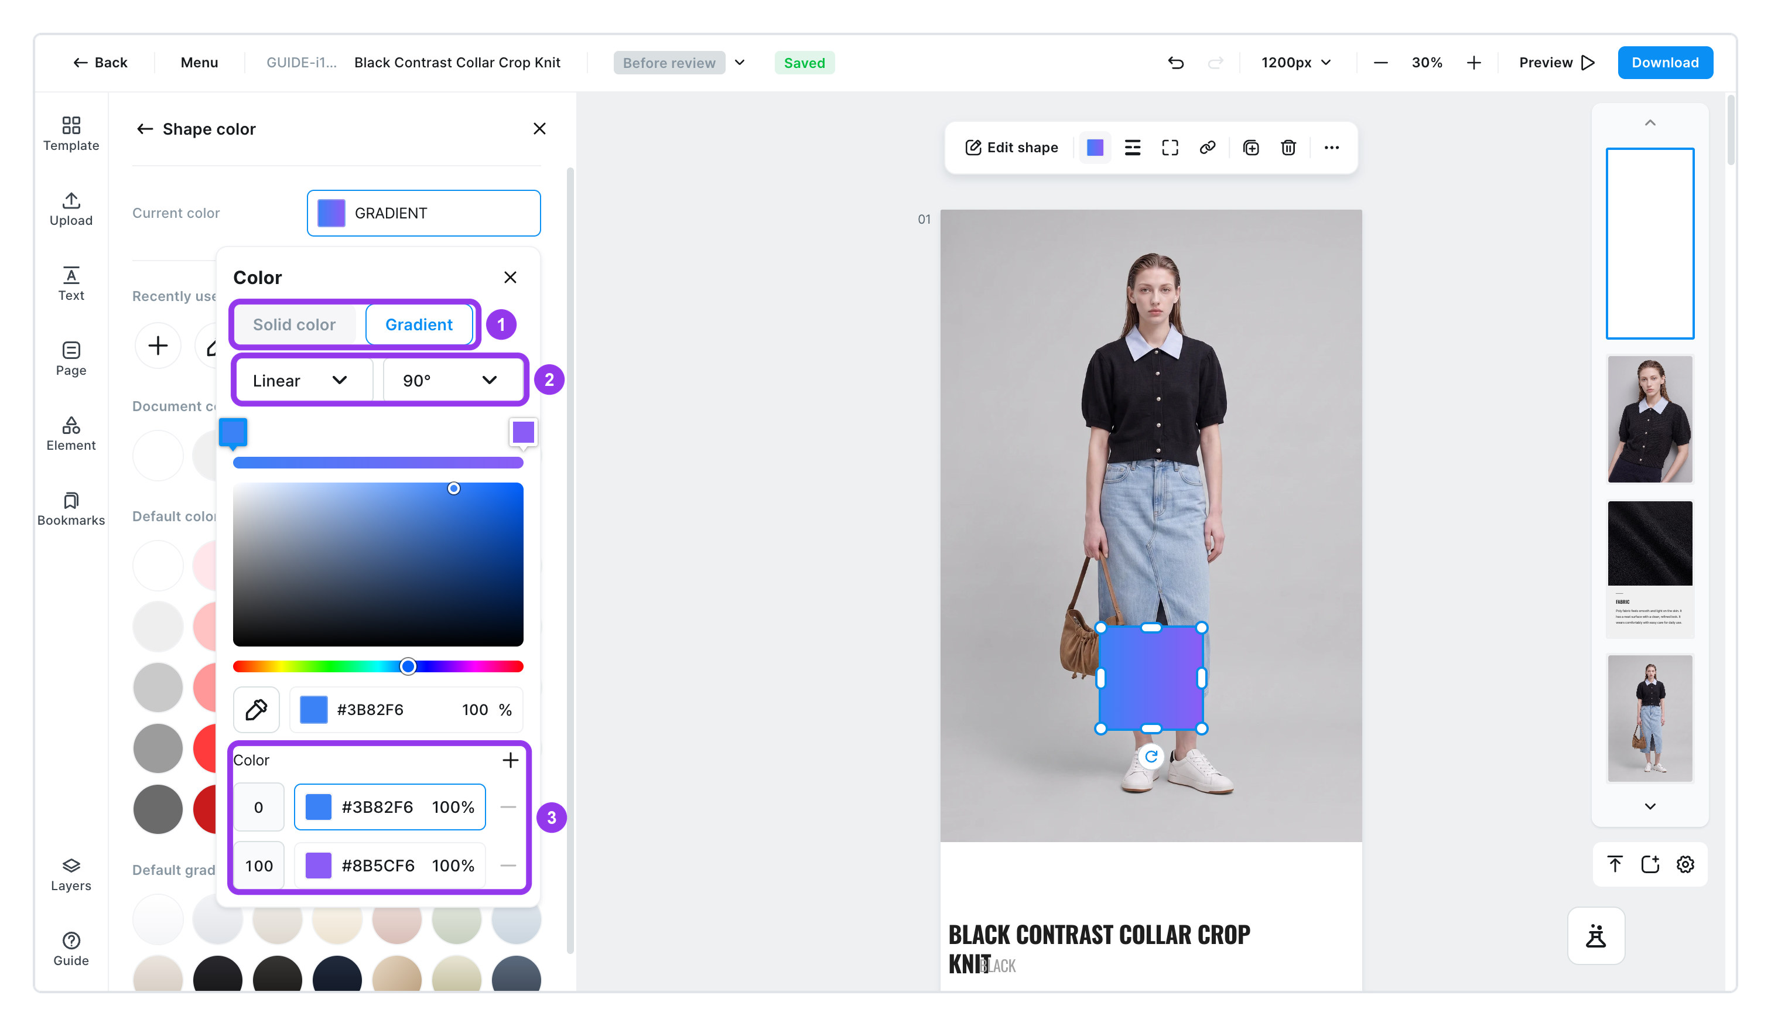This screenshot has height=1026, width=1771.
Task: Select the purple gradient stop handle
Action: tap(524, 433)
